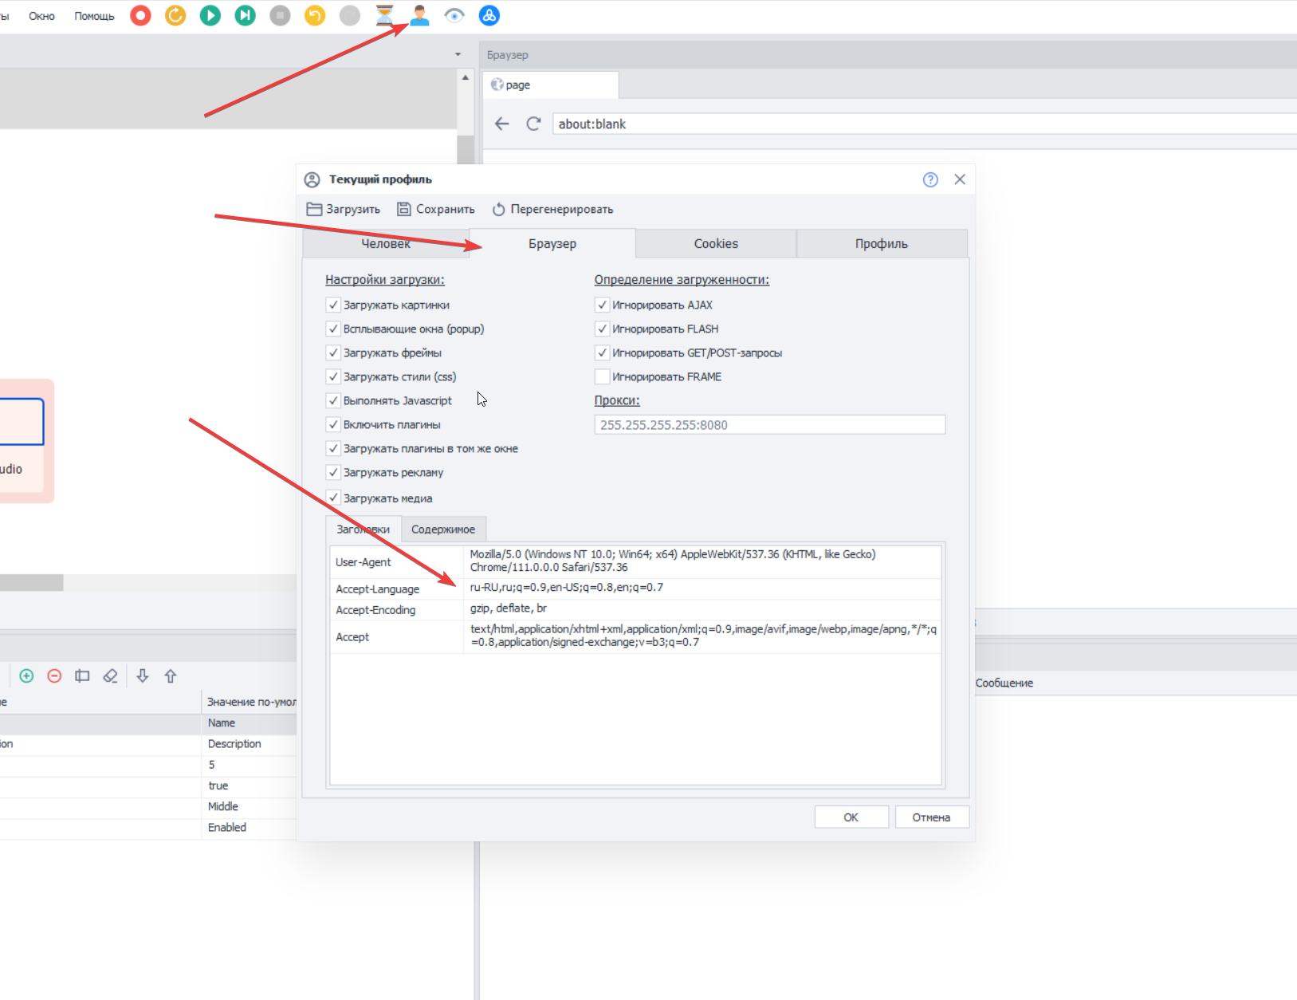Screen dimensions: 1297x1000
Task: Open the Помощь menu
Action: (94, 16)
